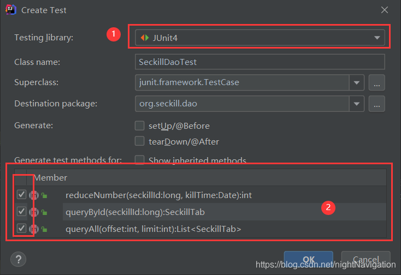Open help with the question mark button
Image resolution: width=401 pixels, height=275 pixels.
[18, 259]
